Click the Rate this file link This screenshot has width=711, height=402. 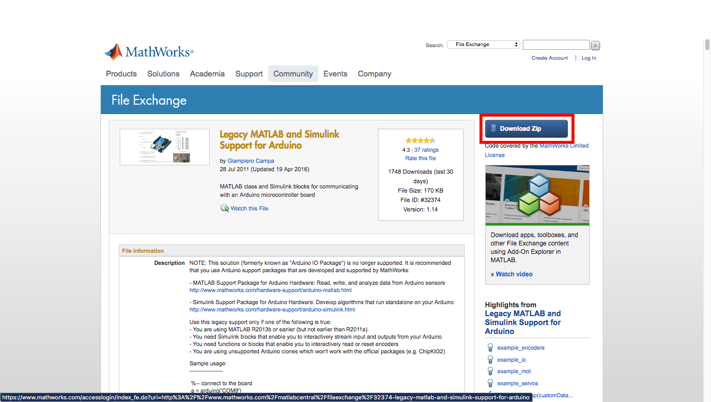(x=420, y=158)
